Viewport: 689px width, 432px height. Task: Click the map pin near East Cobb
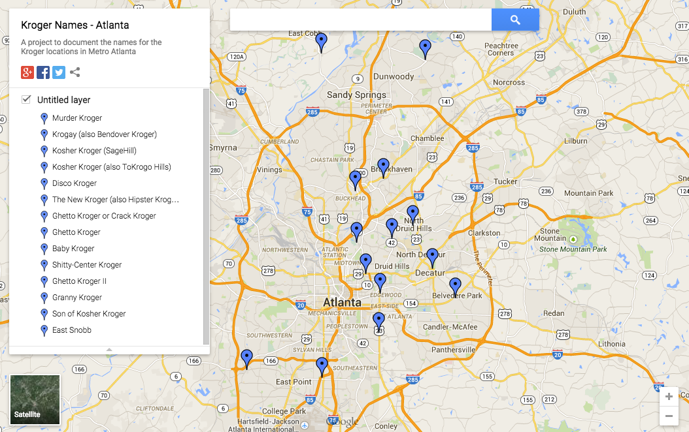(321, 41)
